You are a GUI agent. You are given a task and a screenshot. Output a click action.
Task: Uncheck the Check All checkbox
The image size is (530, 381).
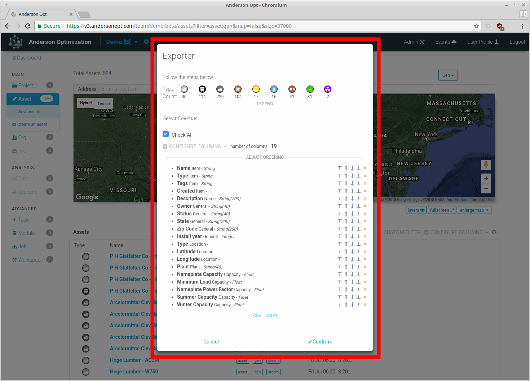coord(166,134)
